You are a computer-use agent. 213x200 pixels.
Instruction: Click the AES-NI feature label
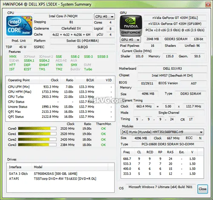(61, 60)
